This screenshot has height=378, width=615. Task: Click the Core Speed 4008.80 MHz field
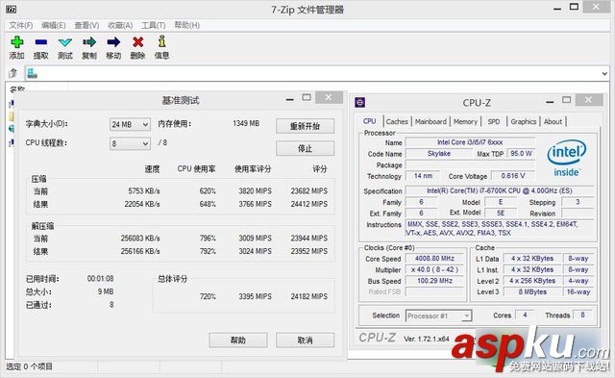click(434, 259)
